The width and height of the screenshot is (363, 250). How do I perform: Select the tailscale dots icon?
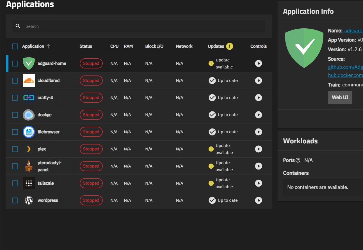29,183
